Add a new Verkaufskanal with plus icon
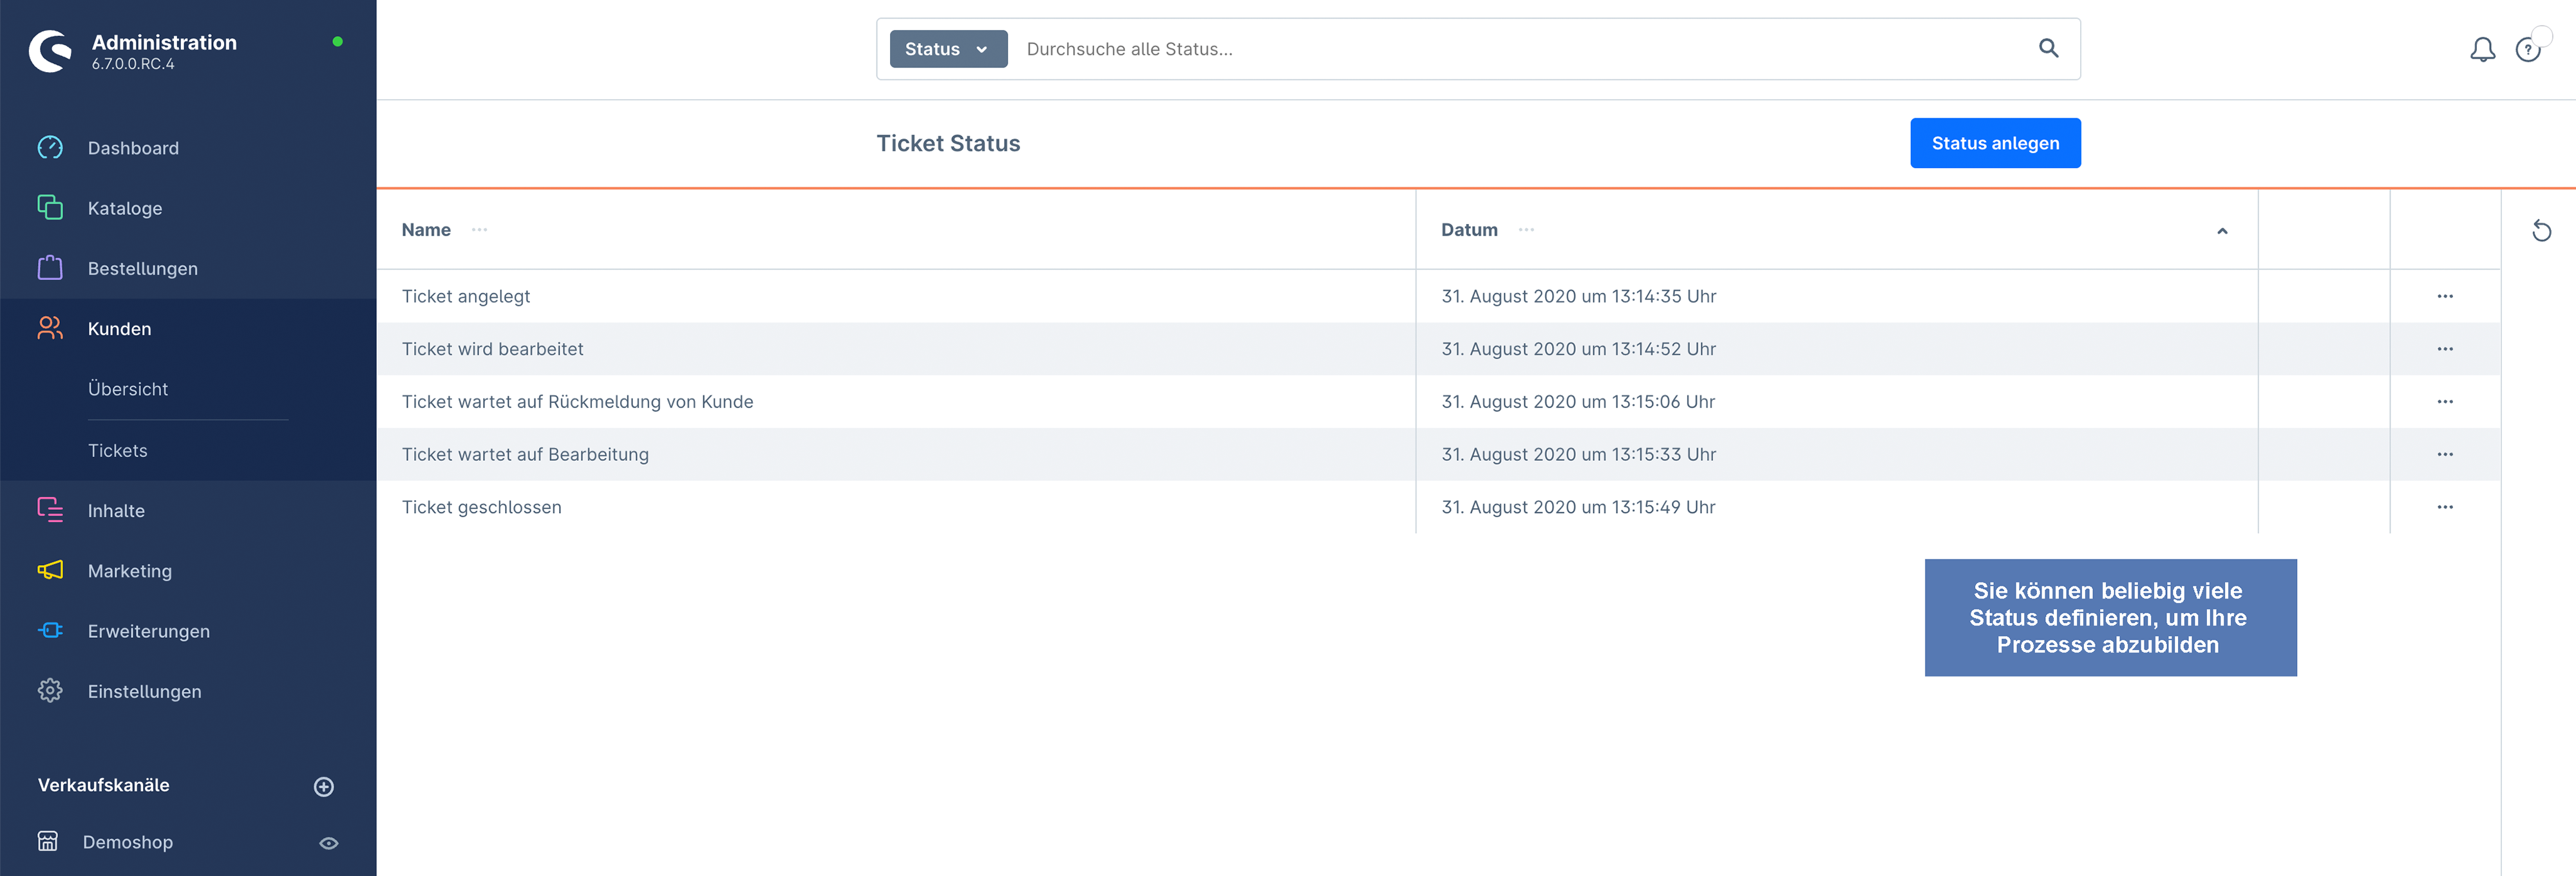This screenshot has width=2576, height=876. 324,787
